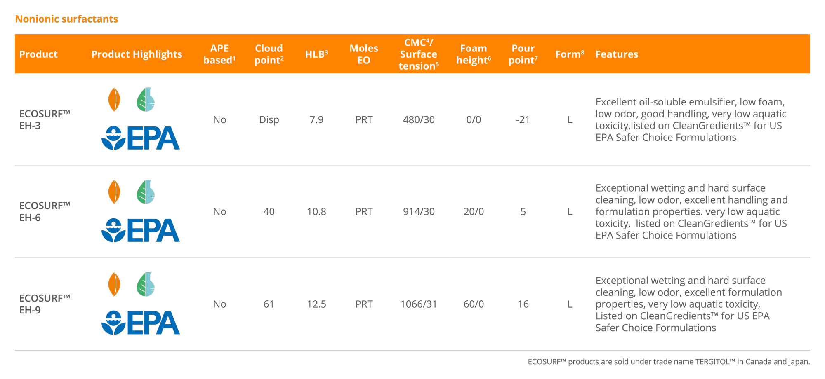Click the Disp cloud point value
This screenshot has width=825, height=379.
[269, 120]
